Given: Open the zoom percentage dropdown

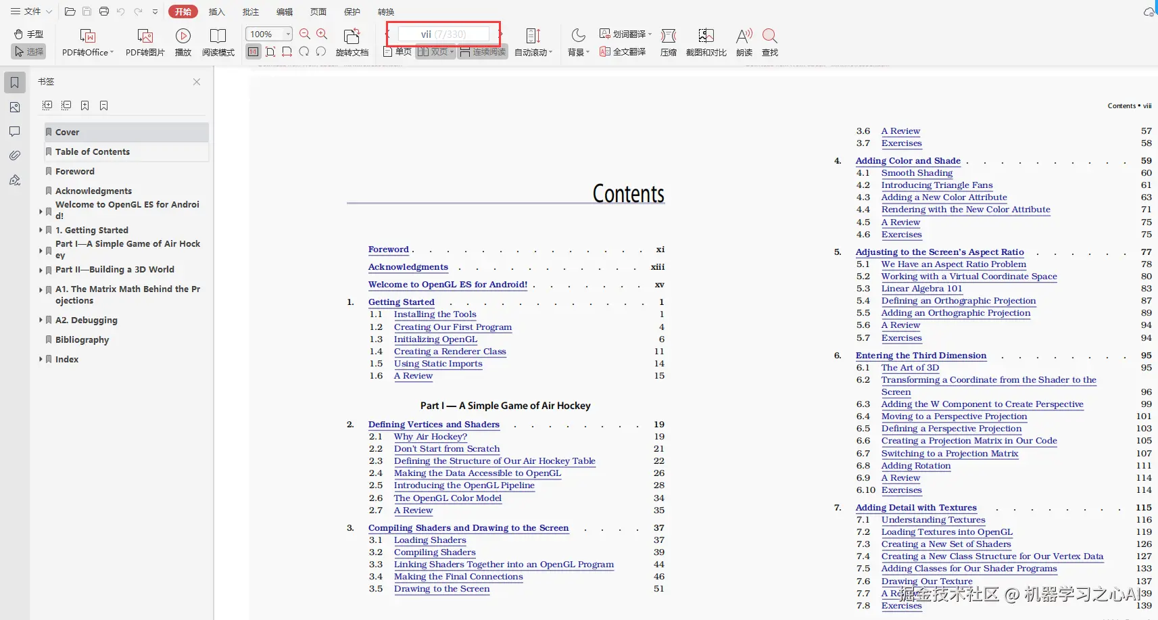Looking at the screenshot, I should coord(289,34).
